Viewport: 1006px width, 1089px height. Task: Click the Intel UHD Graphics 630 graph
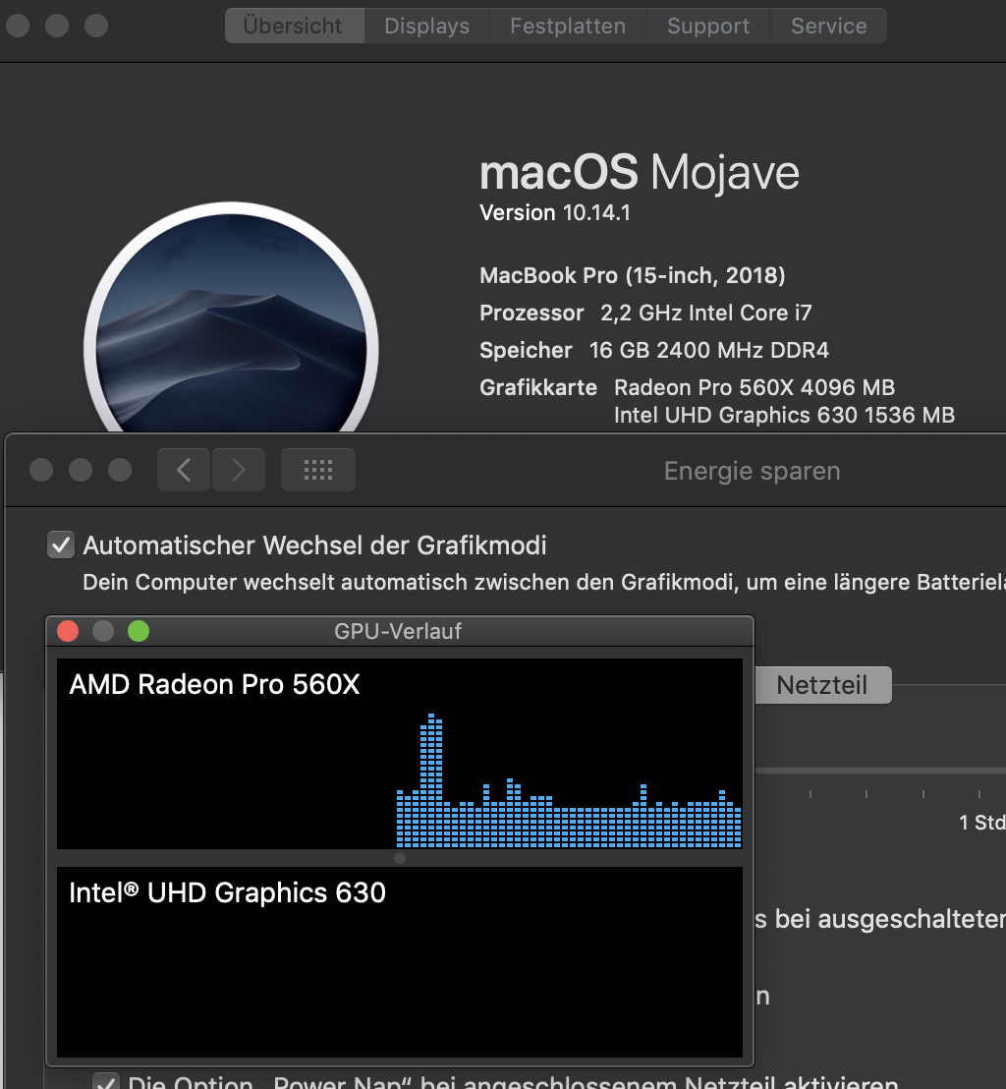[x=400, y=962]
